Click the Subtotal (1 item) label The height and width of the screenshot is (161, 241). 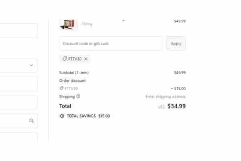[x=74, y=72]
